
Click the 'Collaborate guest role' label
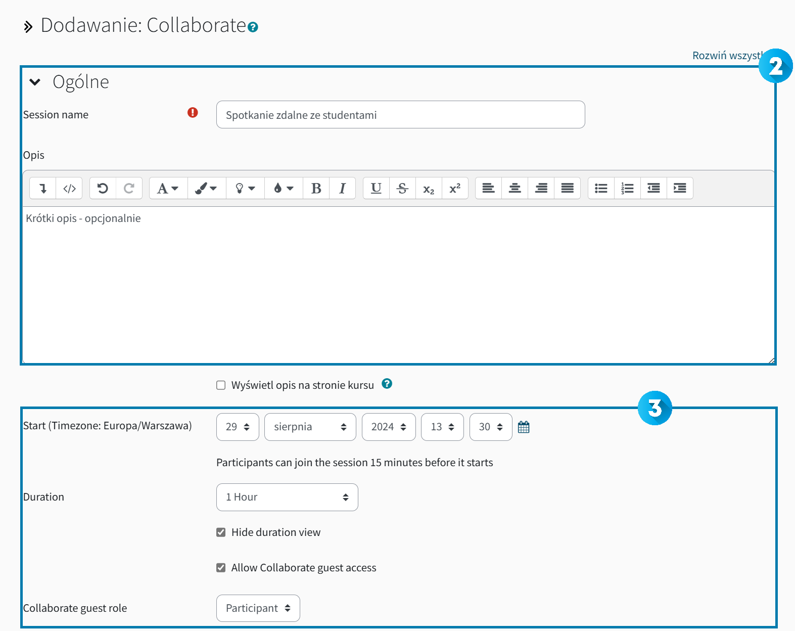click(75, 608)
